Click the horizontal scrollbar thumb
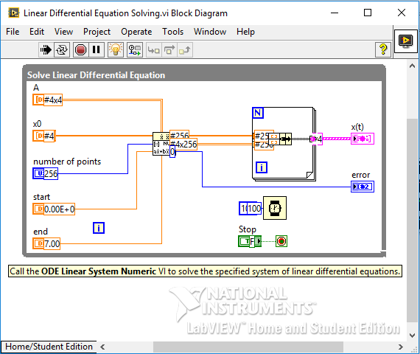The height and width of the screenshot is (354, 420). click(x=248, y=347)
